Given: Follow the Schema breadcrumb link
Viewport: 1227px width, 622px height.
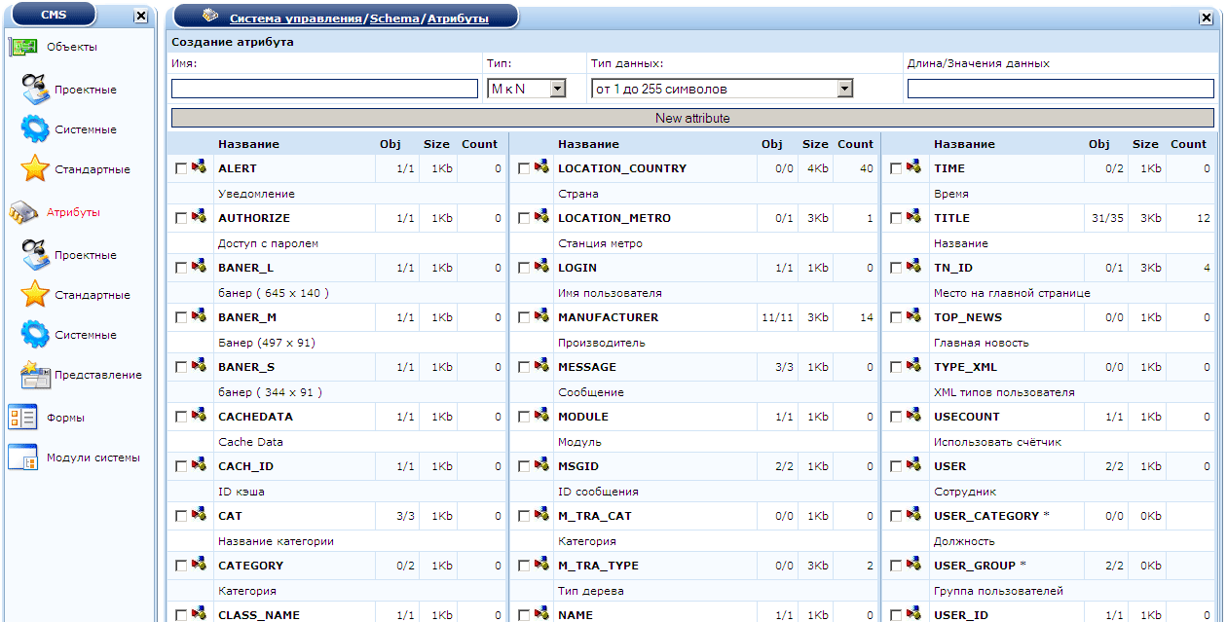Looking at the screenshot, I should 394,18.
